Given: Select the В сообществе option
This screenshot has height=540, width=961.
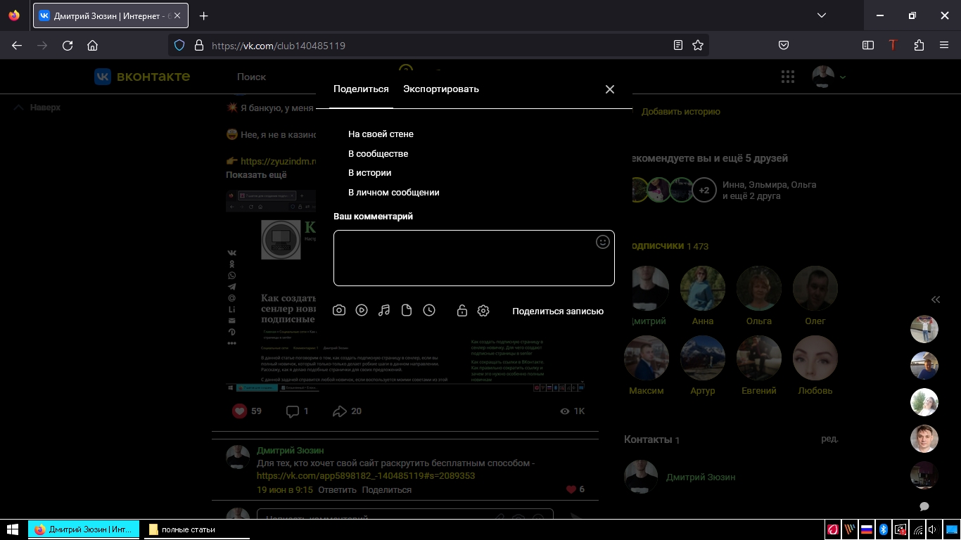Looking at the screenshot, I should tap(378, 153).
